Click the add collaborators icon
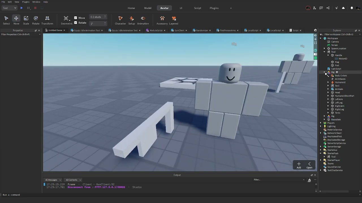The height and width of the screenshot is (203, 362). point(314,8)
